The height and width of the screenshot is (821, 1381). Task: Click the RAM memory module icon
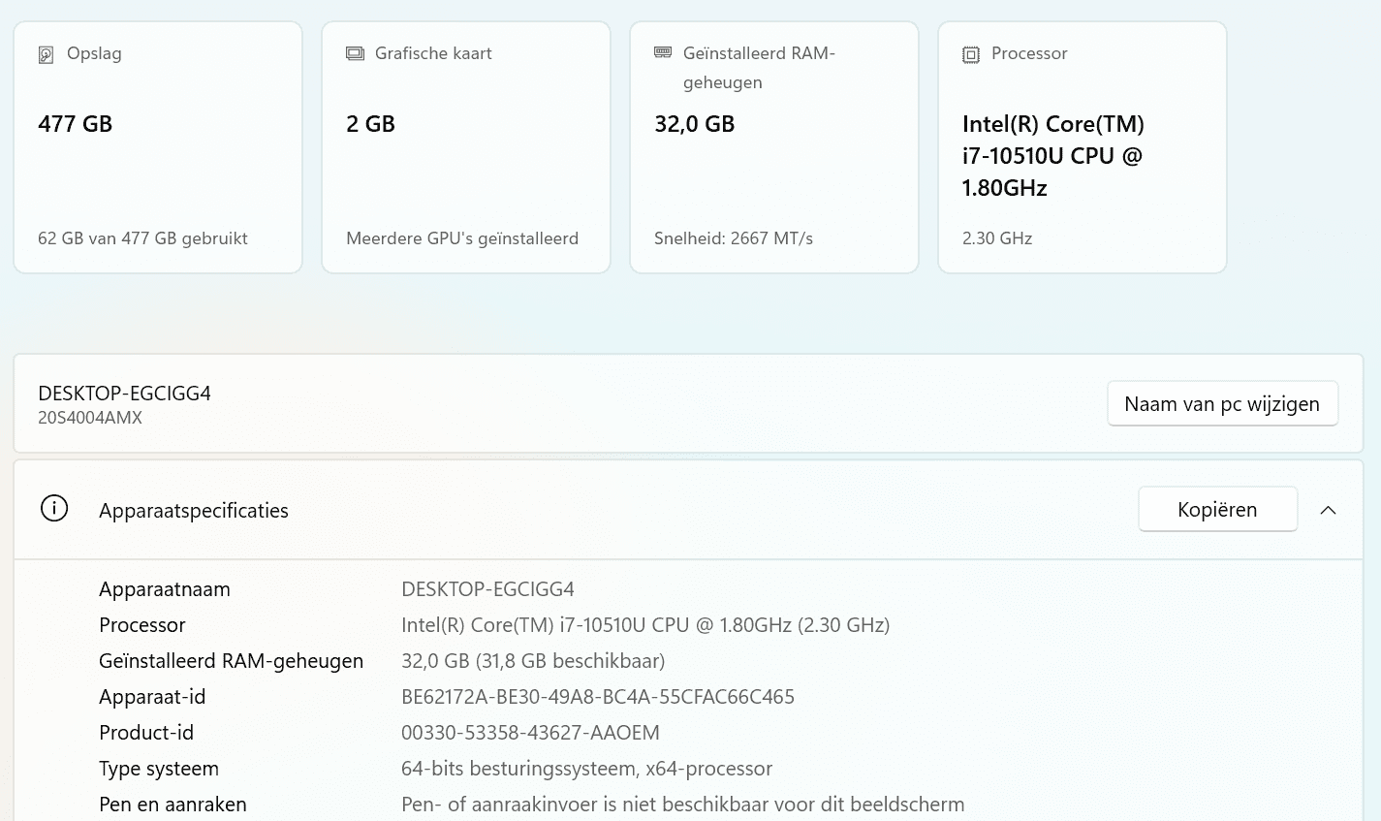(x=663, y=52)
